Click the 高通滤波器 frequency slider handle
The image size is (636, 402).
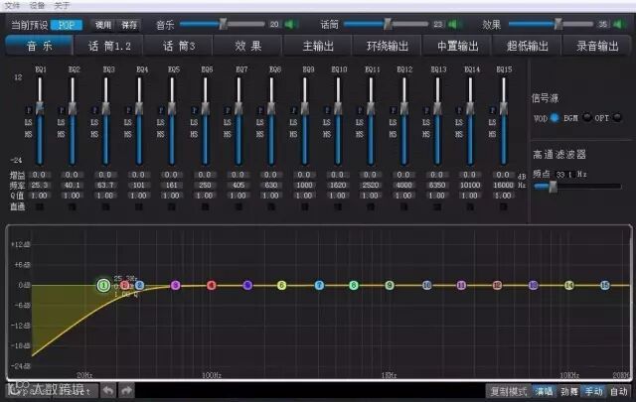click(553, 187)
